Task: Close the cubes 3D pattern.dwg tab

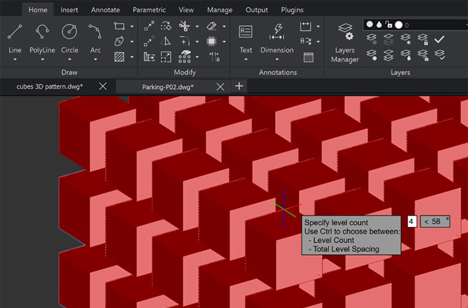Action: click(103, 87)
